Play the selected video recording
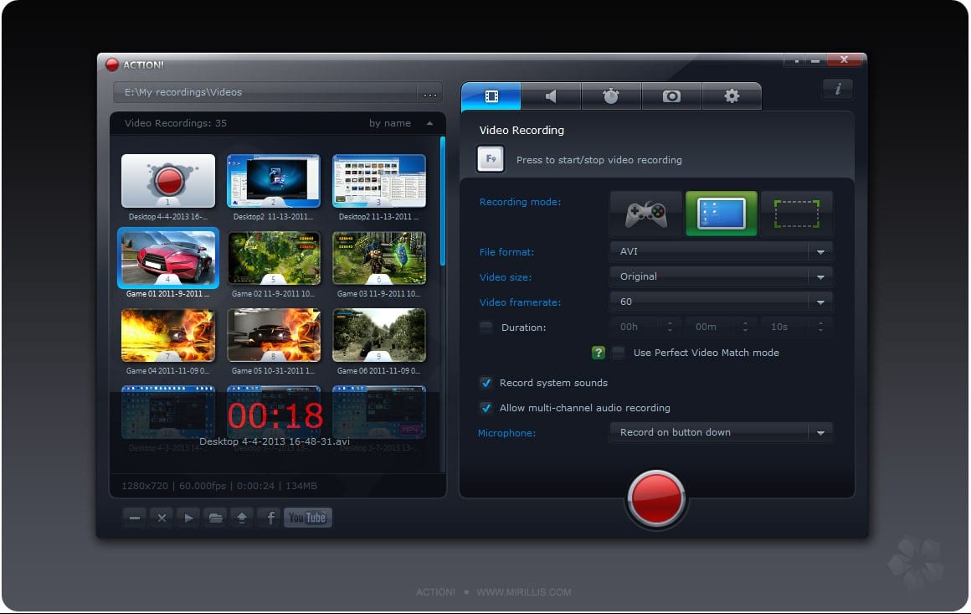The width and height of the screenshot is (971, 614). click(189, 518)
